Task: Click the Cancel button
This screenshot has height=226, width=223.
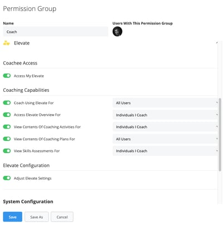Action: [62, 217]
